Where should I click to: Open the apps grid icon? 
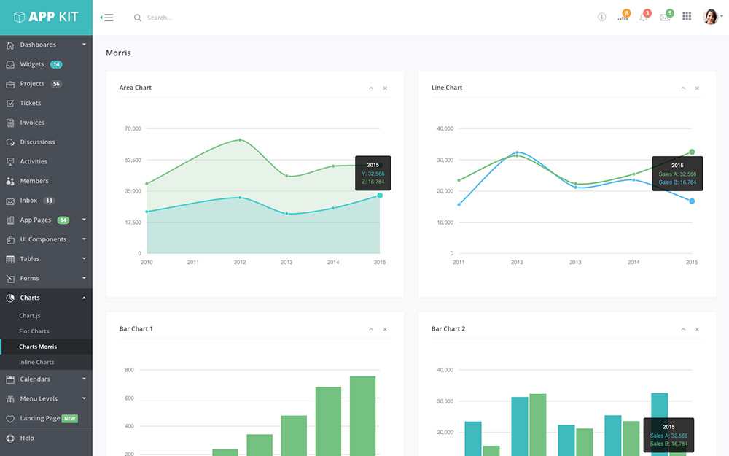(687, 16)
